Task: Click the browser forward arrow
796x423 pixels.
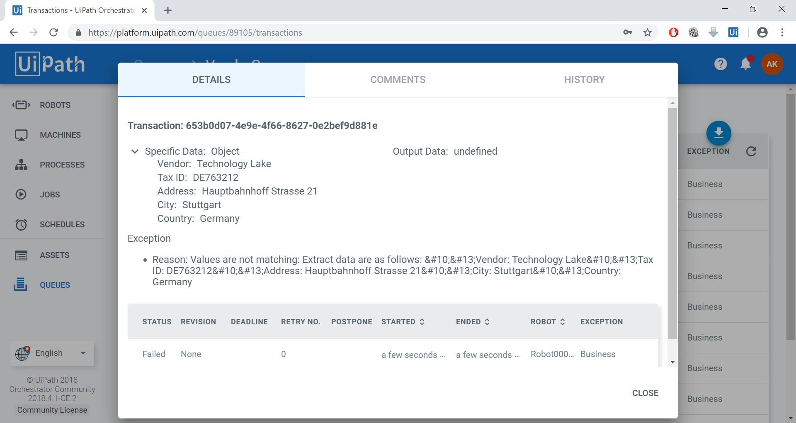Action: pos(34,32)
